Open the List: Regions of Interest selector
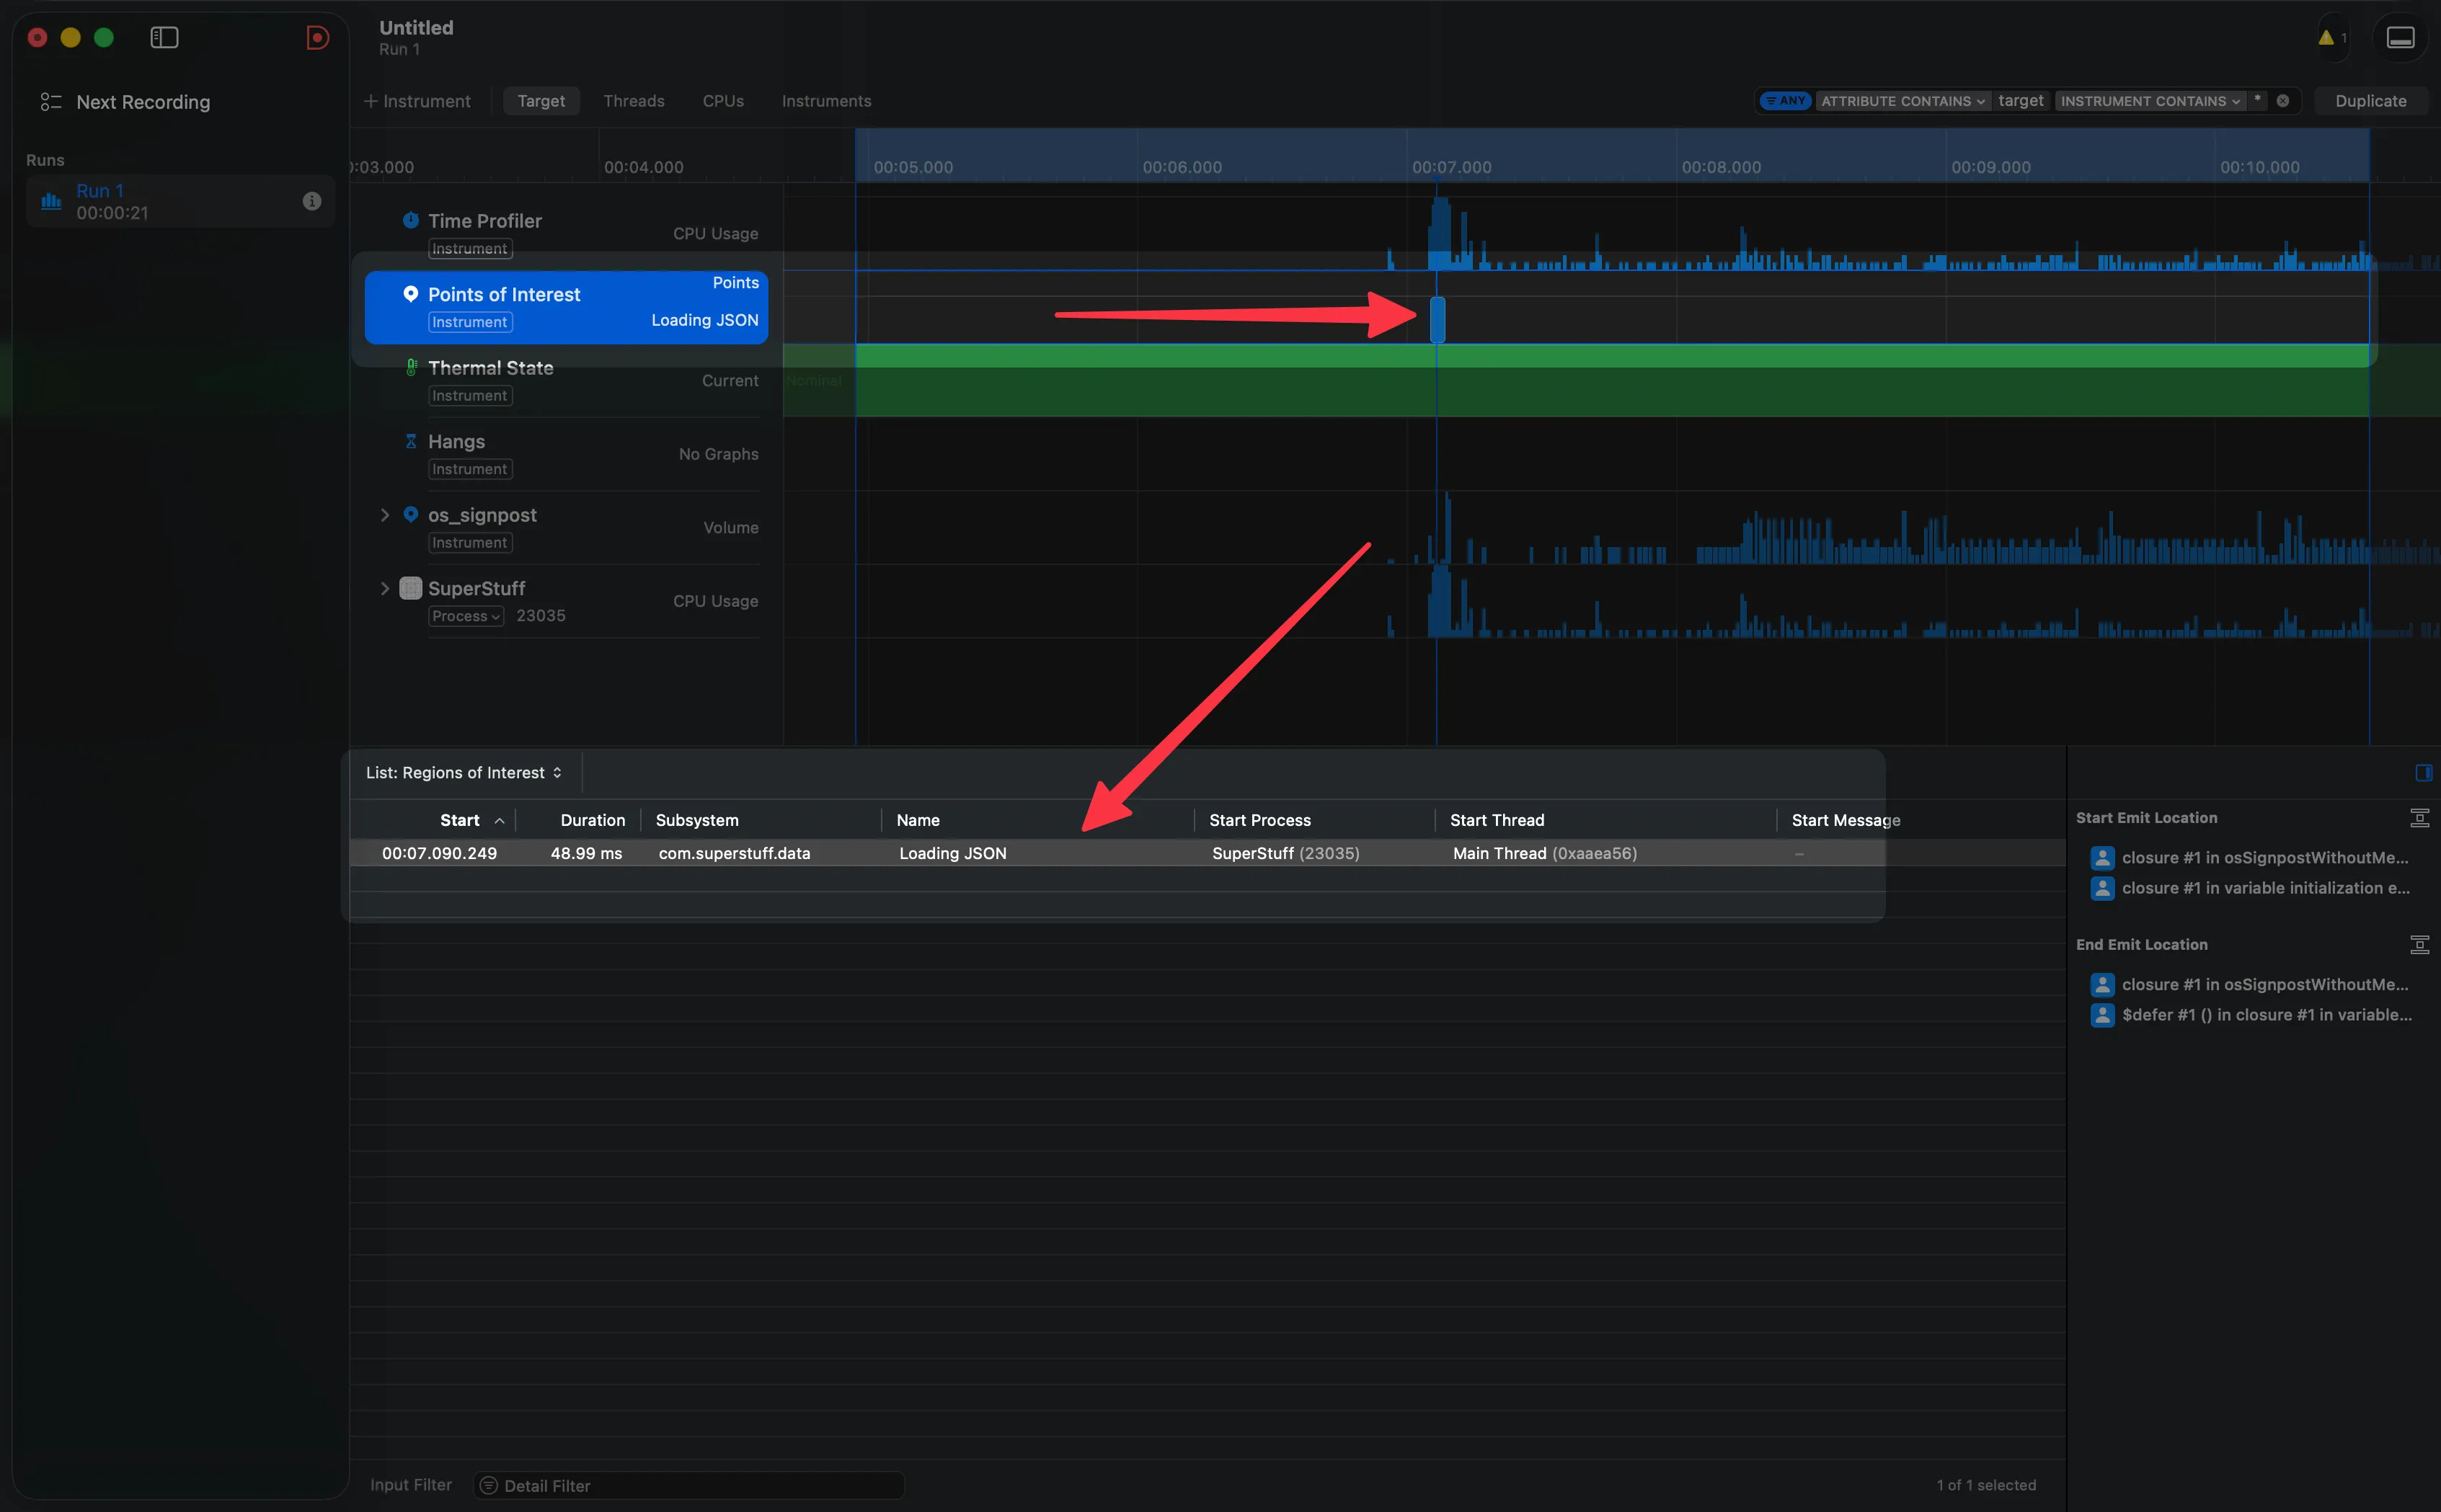 pyautogui.click(x=463, y=772)
